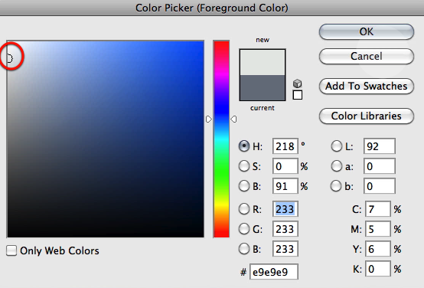The height and width of the screenshot is (288, 424).
Task: Click OK to confirm the color
Action: 367,31
